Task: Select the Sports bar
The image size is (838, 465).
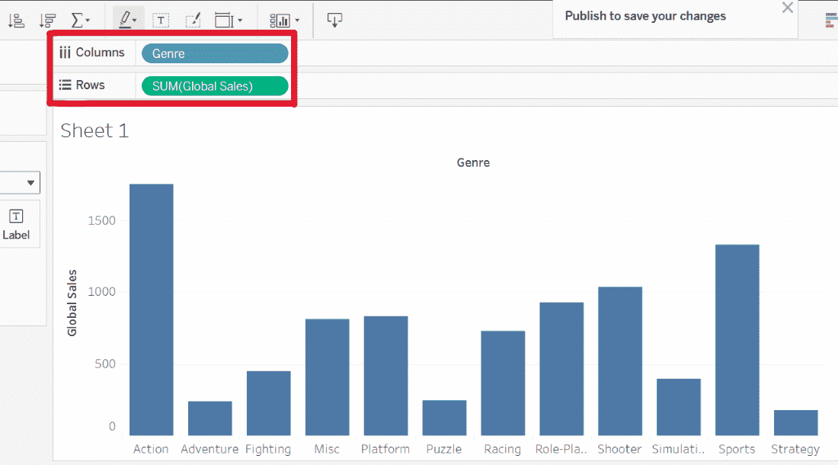Action: [x=737, y=340]
